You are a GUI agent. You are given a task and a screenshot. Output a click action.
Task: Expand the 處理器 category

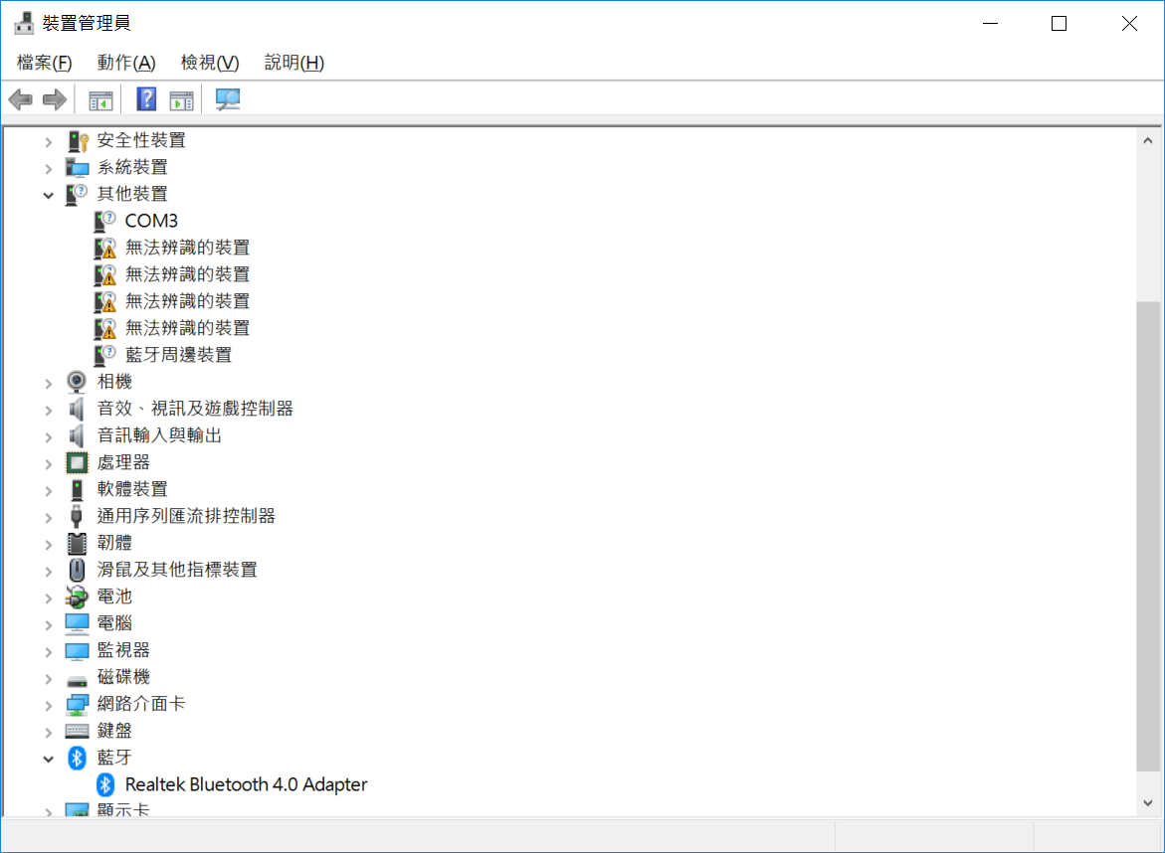[48, 461]
